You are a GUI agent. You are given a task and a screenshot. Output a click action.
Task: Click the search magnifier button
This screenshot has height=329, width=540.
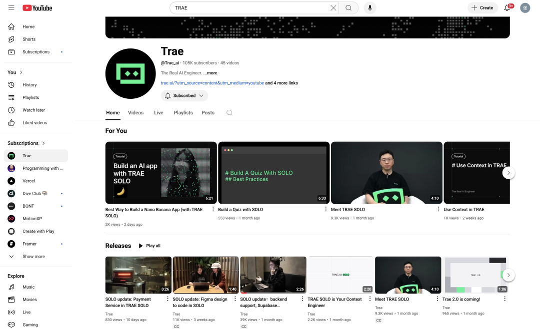click(348, 7)
